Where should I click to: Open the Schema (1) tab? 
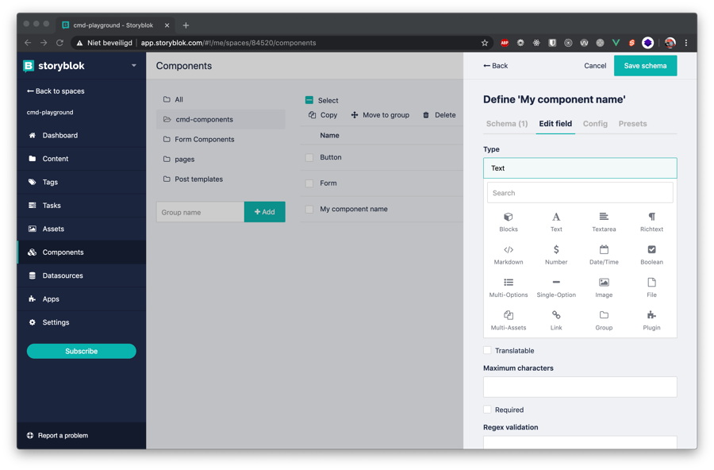click(506, 124)
